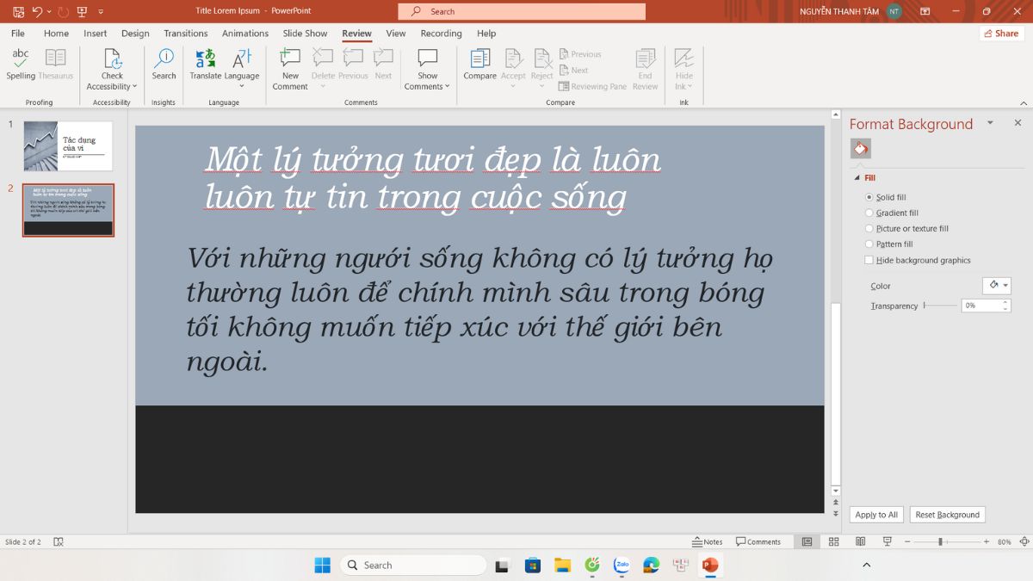This screenshot has height=581, width=1033.
Task: Open Zalo from the taskbar
Action: click(x=622, y=565)
